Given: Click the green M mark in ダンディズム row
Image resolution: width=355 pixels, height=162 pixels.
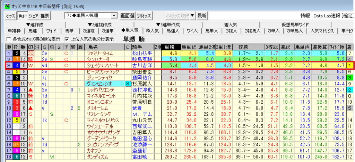Looking at the screenshot, I should click(51, 156).
